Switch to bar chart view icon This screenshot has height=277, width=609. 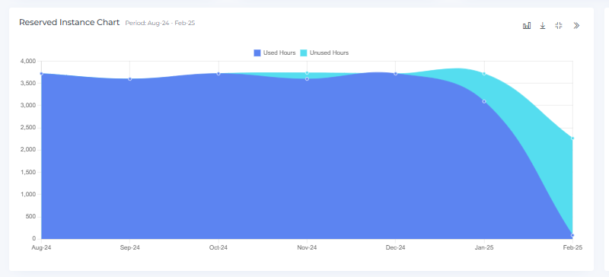[527, 26]
